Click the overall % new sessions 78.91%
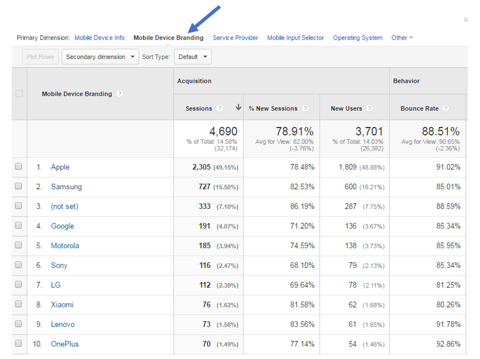 (x=295, y=132)
